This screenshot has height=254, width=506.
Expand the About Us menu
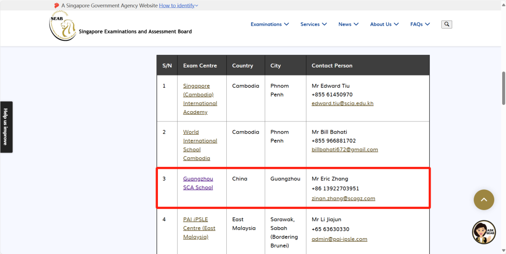point(384,24)
